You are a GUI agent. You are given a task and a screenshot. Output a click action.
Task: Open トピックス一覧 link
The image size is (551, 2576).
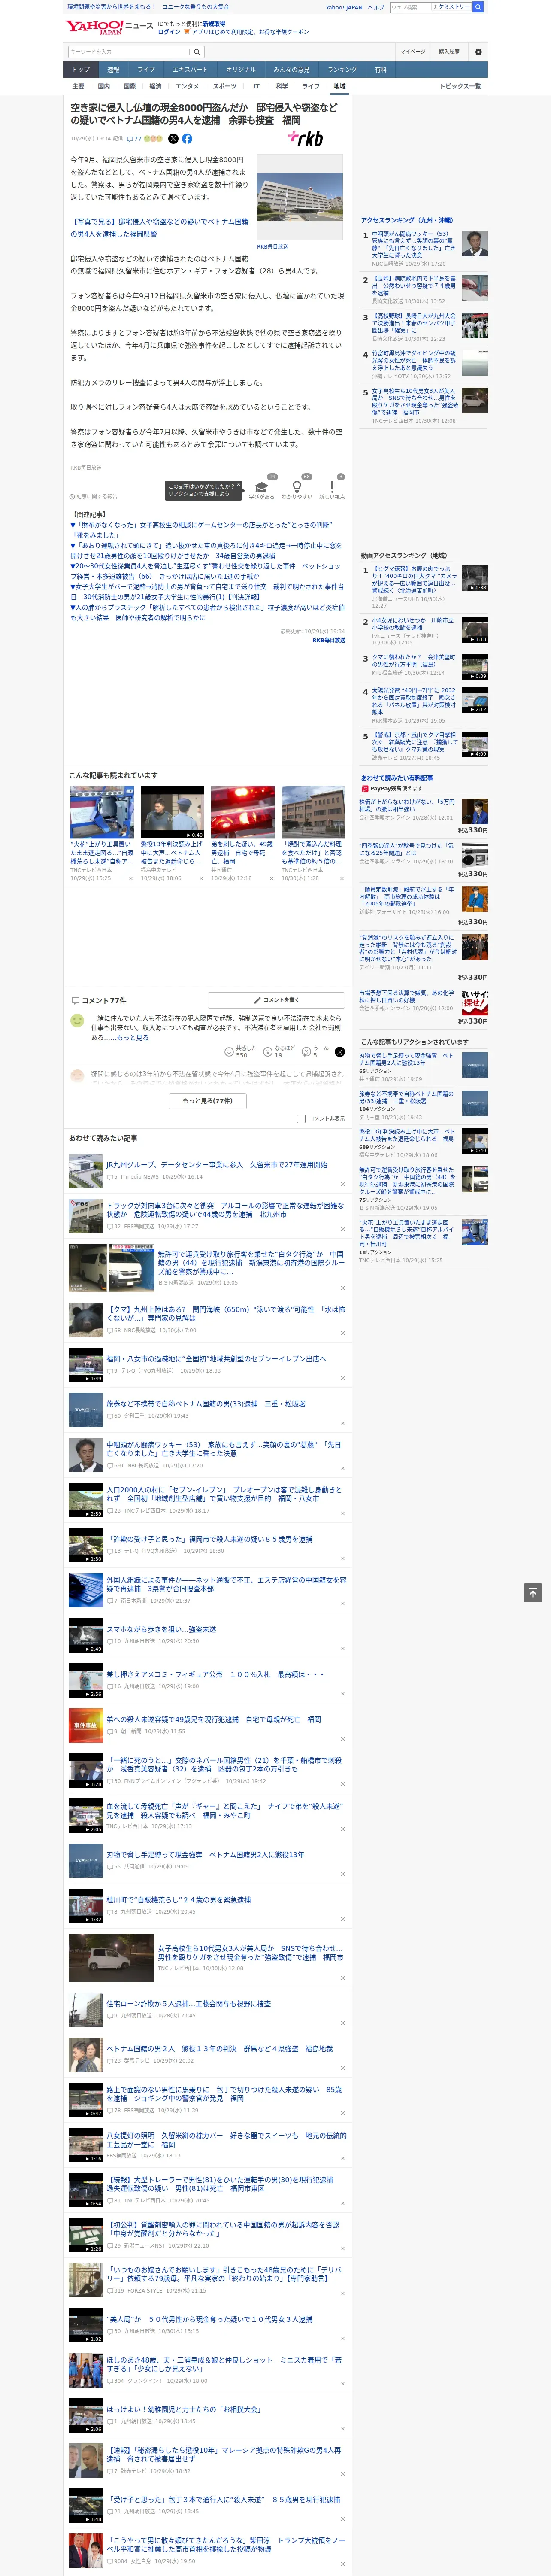[460, 86]
